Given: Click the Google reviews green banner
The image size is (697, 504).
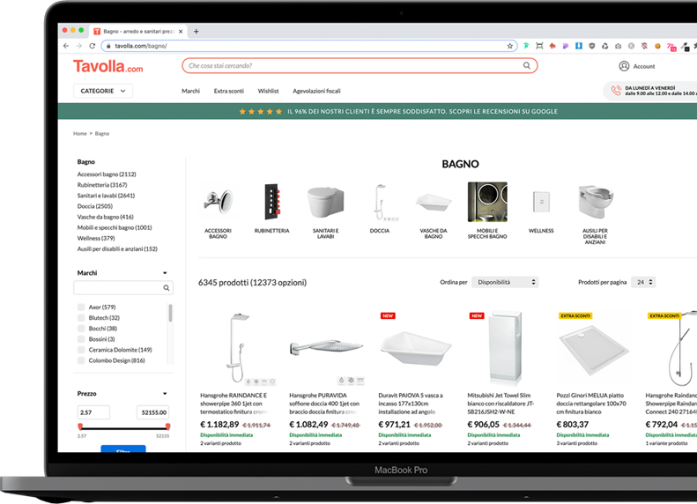Looking at the screenshot, I should click(x=377, y=112).
